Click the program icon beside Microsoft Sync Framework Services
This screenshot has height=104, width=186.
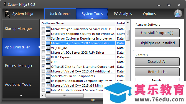click(48, 29)
